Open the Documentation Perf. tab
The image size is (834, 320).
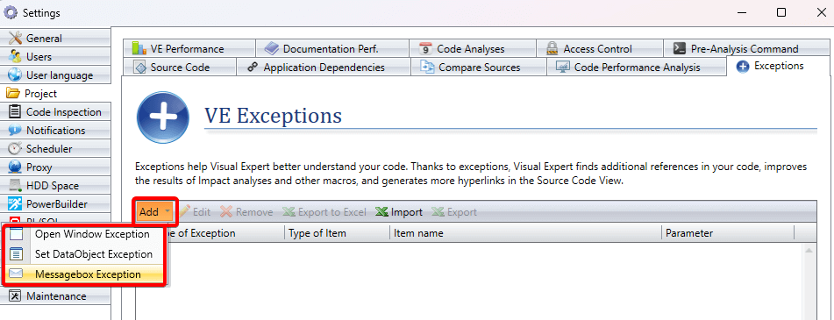click(x=331, y=48)
